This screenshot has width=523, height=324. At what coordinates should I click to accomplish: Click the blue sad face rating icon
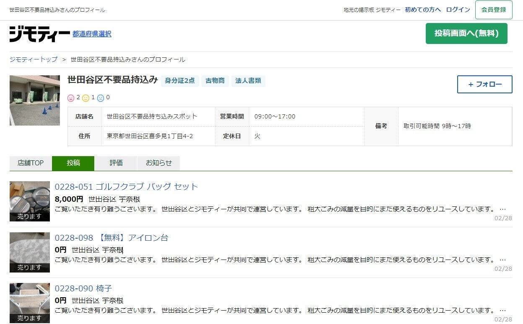pos(101,98)
